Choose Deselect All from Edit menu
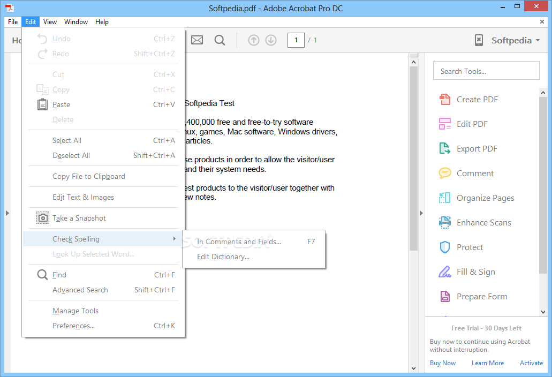552x377 pixels. [103, 156]
